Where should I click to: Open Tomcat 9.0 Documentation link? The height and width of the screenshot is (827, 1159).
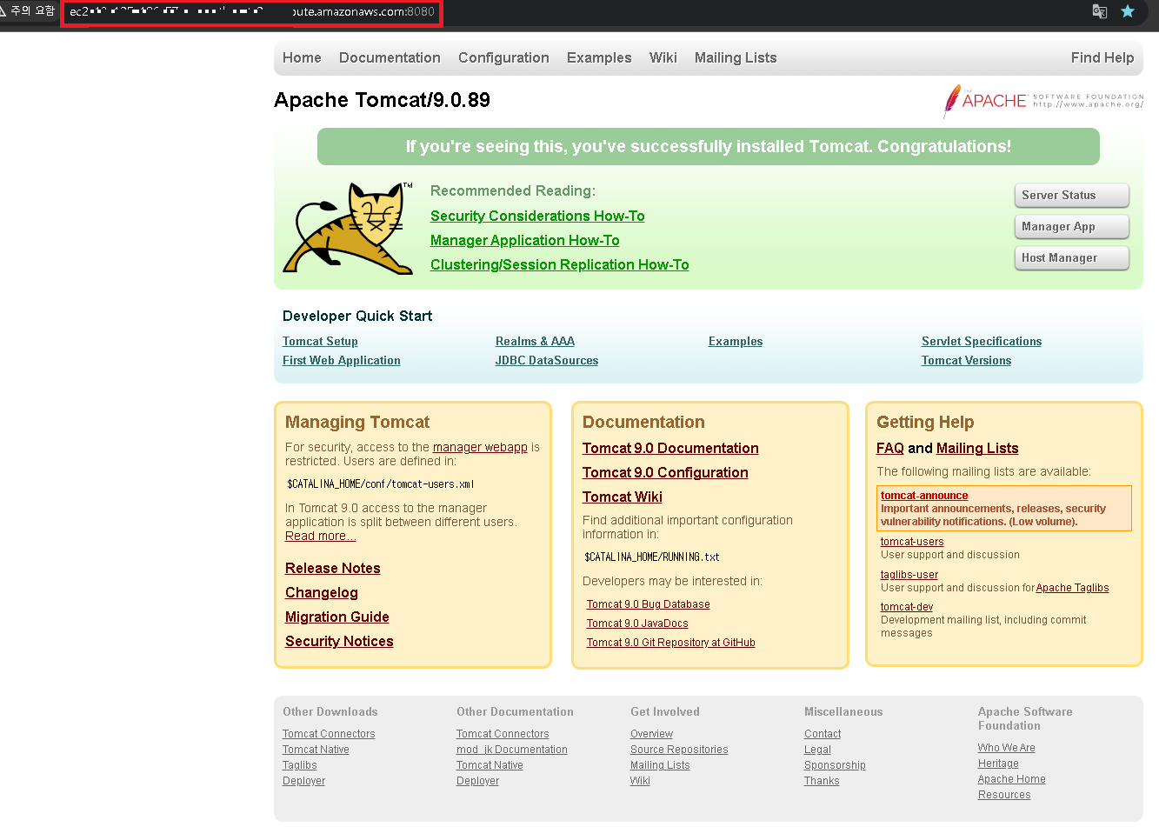(670, 448)
